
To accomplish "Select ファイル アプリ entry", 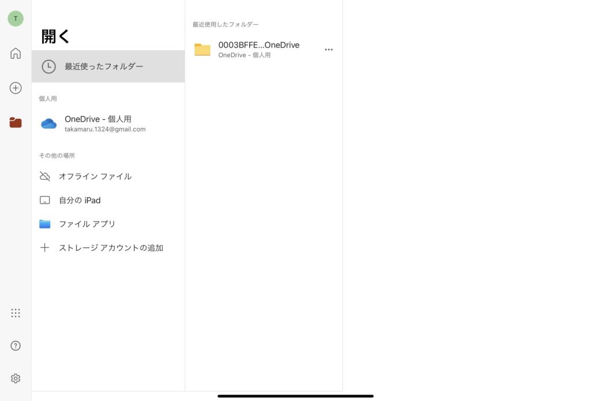I will click(108, 224).
